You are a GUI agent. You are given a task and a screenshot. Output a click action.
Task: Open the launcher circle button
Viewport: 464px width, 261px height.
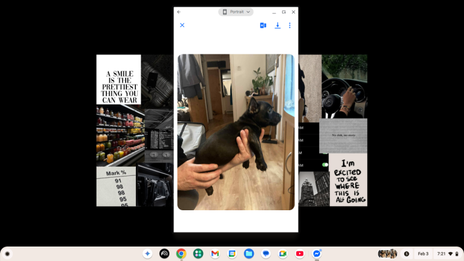(x=8, y=254)
